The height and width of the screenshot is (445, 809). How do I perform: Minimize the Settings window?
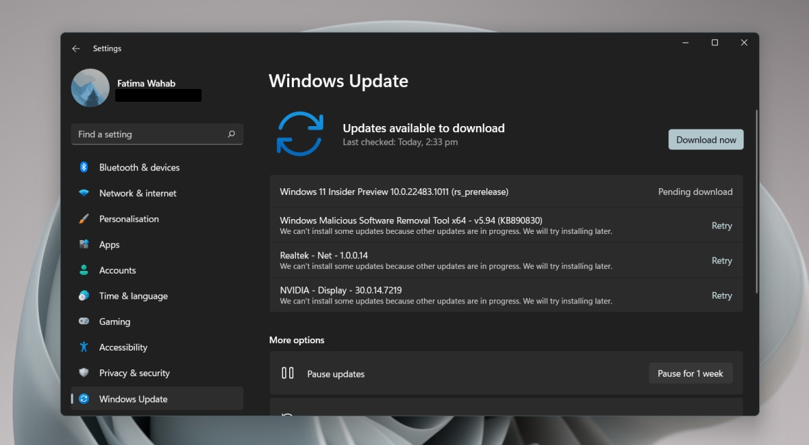click(x=686, y=42)
